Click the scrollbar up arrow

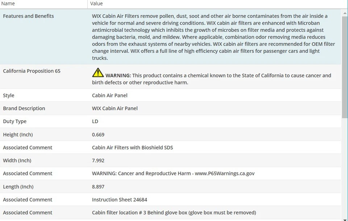(x=345, y=13)
